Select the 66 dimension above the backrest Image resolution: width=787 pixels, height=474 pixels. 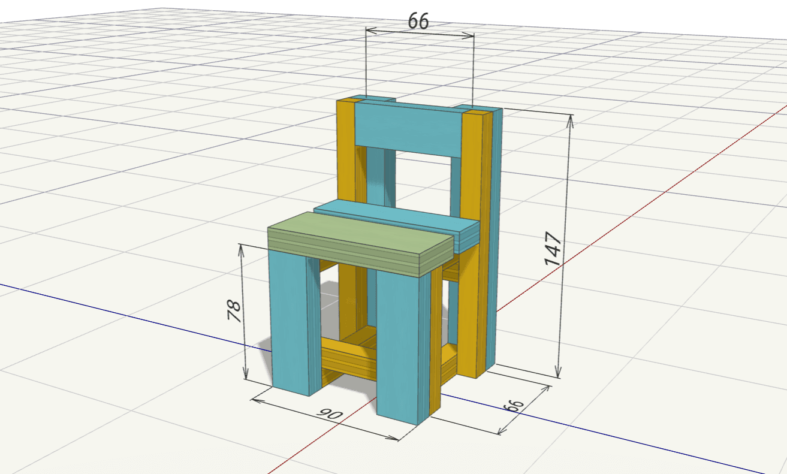click(418, 22)
